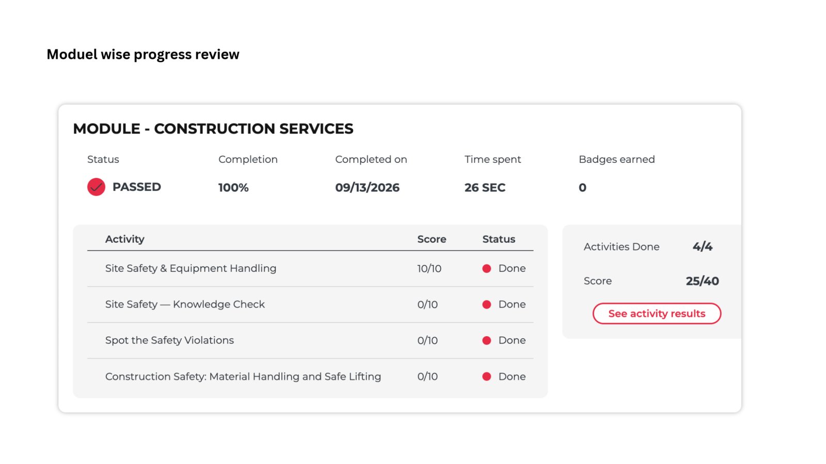Click the Moduel wise progress review title
The width and height of the screenshot is (826, 464).
tap(143, 55)
